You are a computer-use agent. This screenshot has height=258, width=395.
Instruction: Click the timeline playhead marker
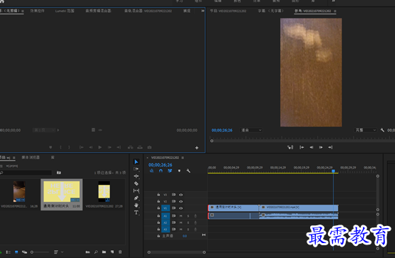(x=333, y=171)
